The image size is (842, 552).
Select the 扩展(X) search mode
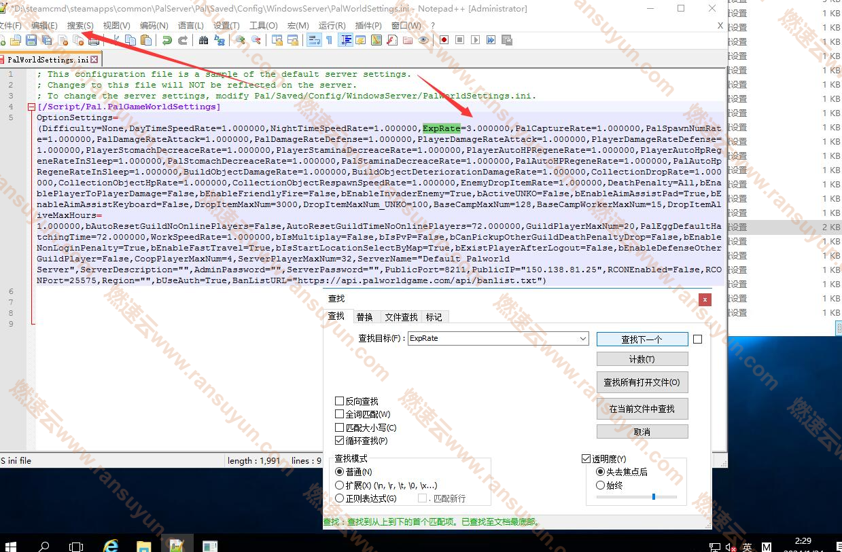tap(340, 485)
